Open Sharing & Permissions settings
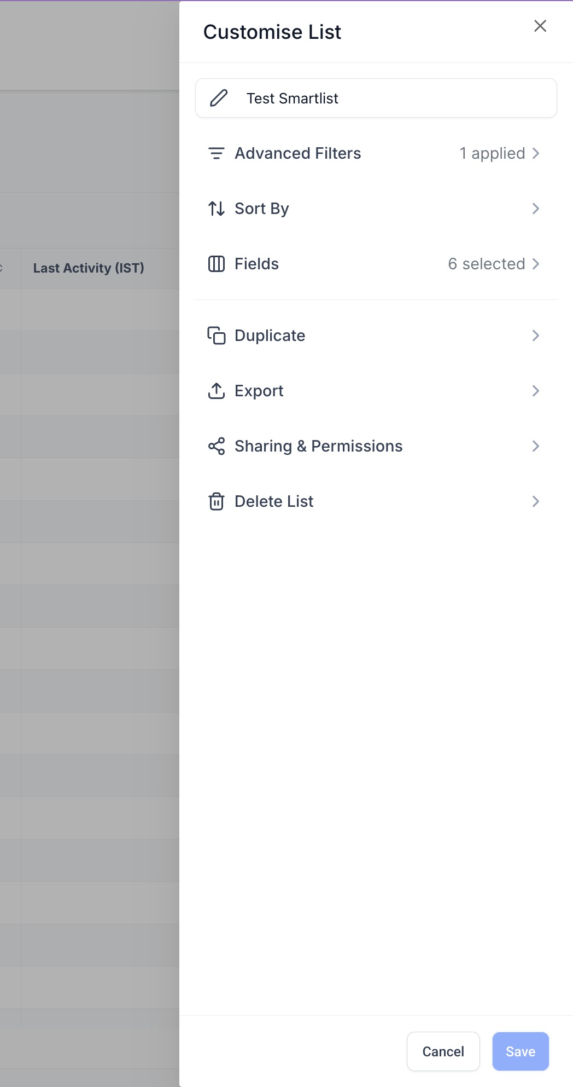 [536, 446]
